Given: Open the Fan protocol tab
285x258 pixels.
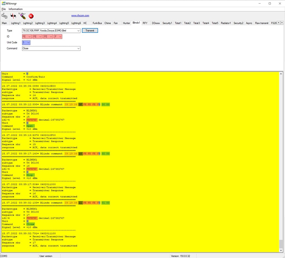Looking at the screenshot, I should 116,23.
